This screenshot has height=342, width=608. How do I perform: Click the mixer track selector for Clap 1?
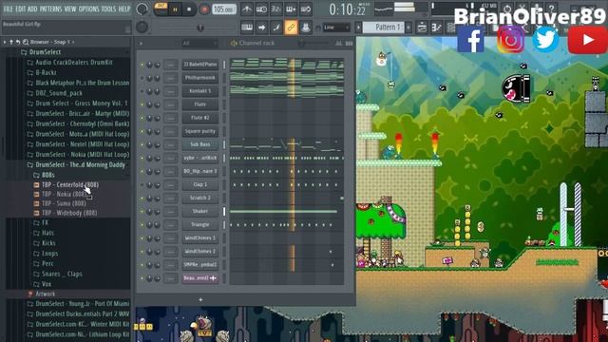click(x=171, y=184)
